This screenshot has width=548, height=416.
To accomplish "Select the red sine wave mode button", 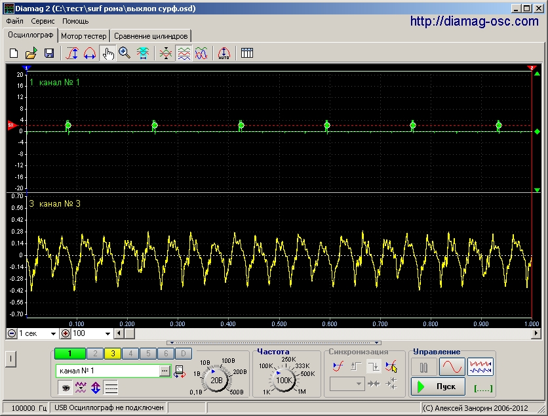I will 452,367.
